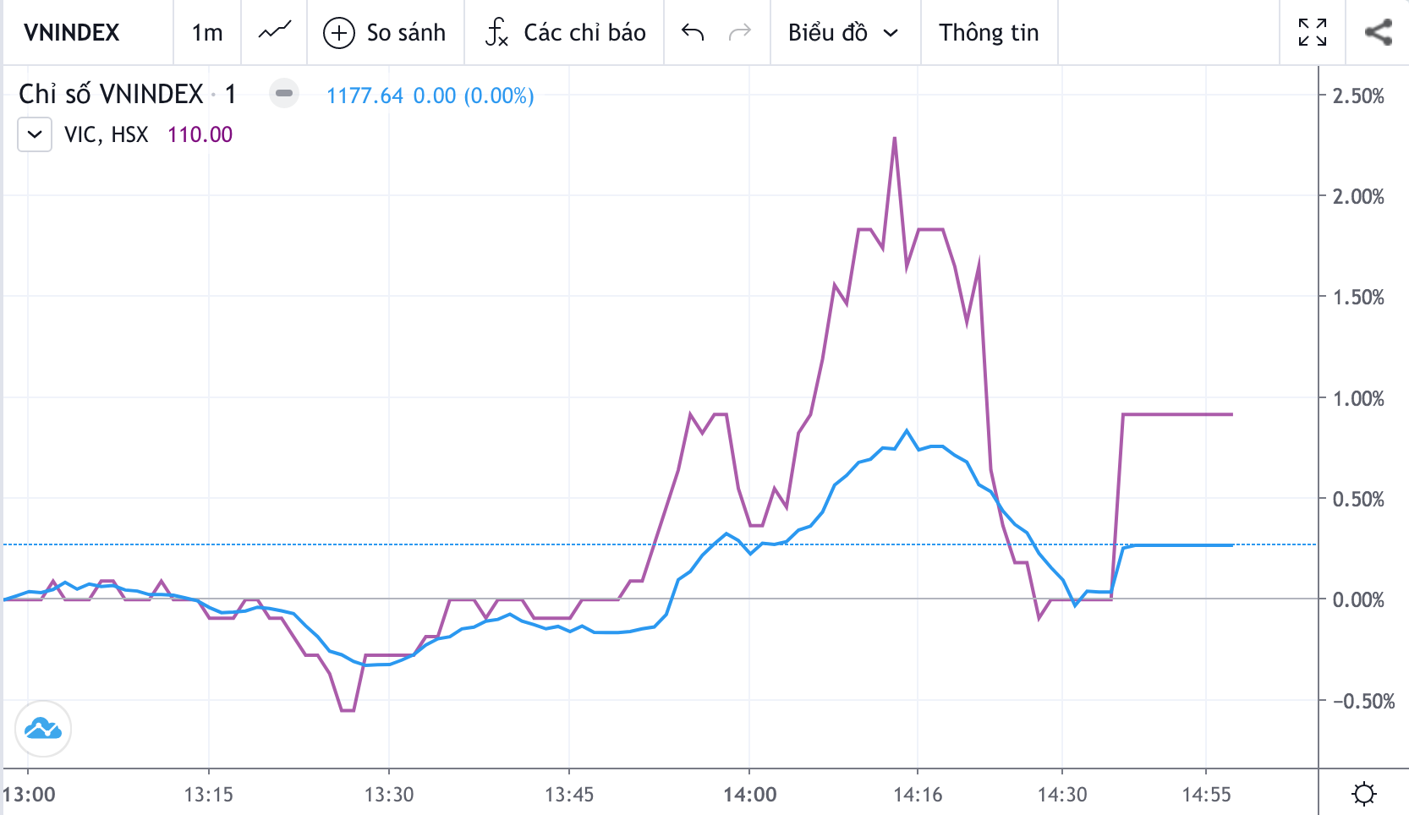Enter fullscreen mode with the expand icon
The height and width of the screenshot is (815, 1409).
coord(1312,32)
